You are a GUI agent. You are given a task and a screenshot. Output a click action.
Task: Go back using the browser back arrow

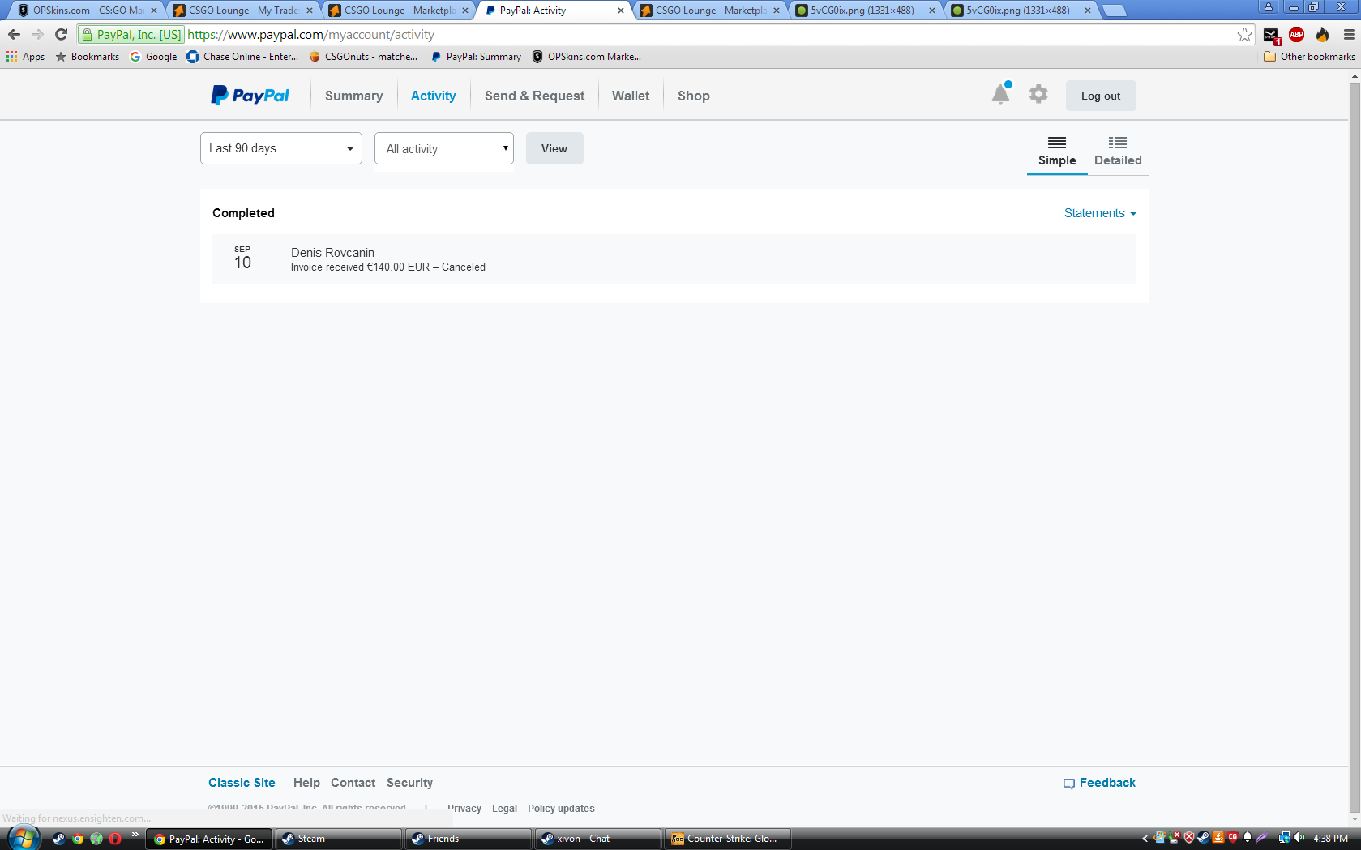tap(14, 34)
